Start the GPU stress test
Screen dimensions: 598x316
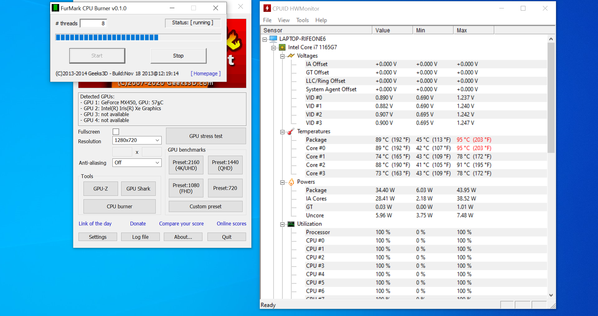coord(206,136)
